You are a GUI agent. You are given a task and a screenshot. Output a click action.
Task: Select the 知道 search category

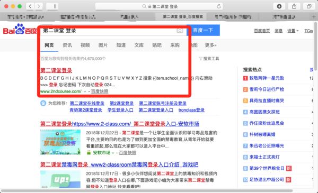coord(121,45)
